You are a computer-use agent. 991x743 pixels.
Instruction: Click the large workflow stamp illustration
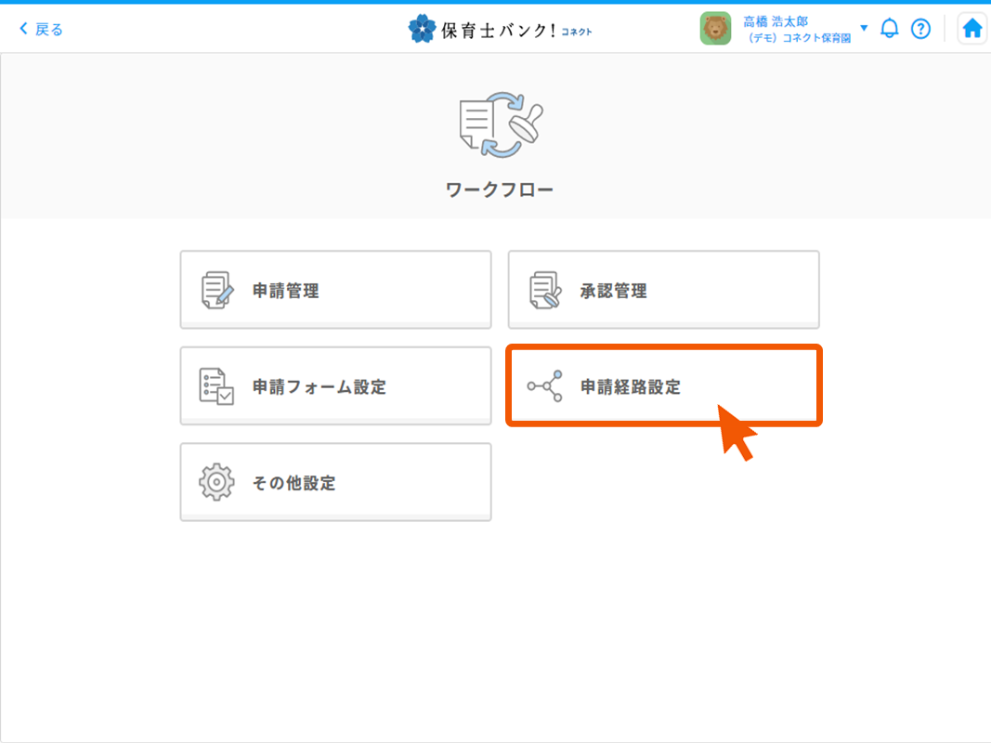(501, 125)
